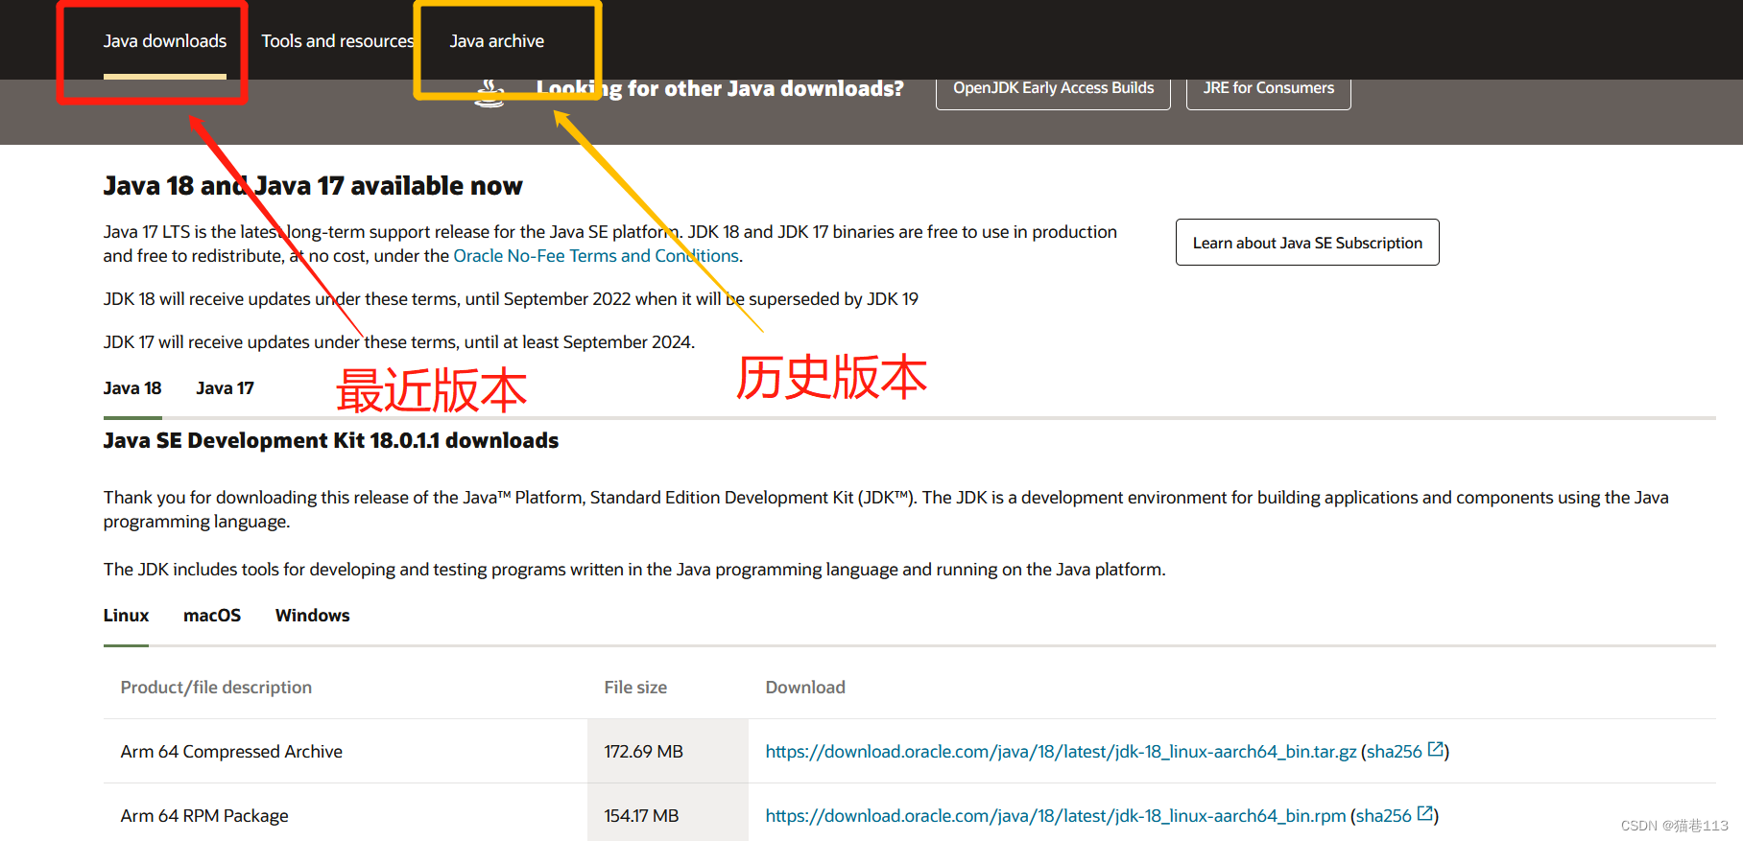Open Tools and resources tab
The width and height of the screenshot is (1743, 841).
click(338, 41)
